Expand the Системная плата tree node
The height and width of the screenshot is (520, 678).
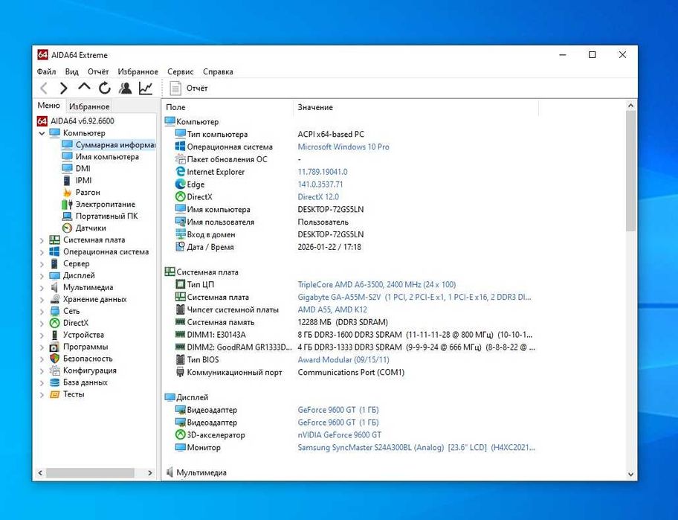coord(42,240)
